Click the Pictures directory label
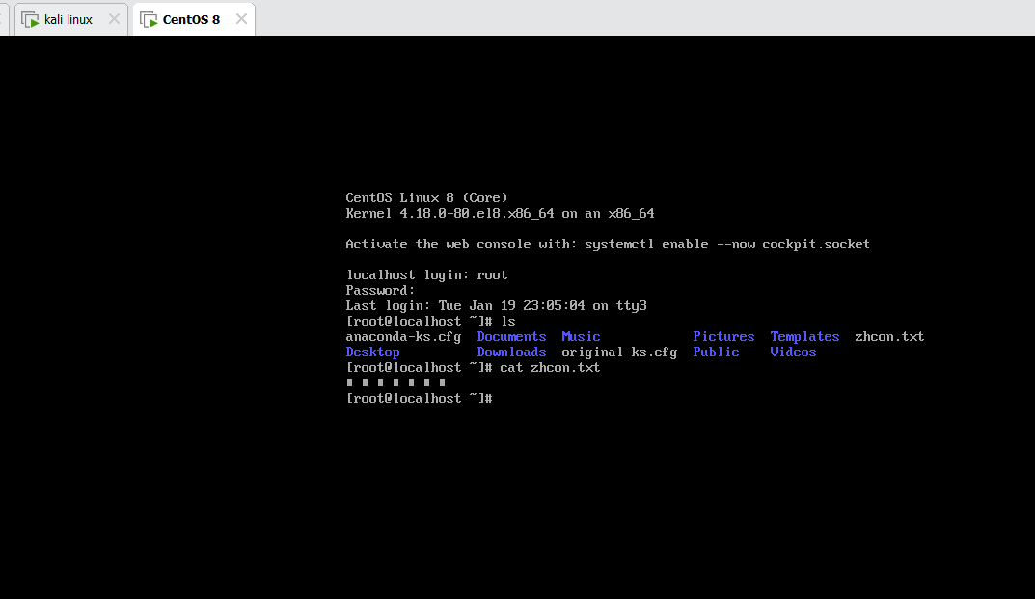 coord(723,336)
